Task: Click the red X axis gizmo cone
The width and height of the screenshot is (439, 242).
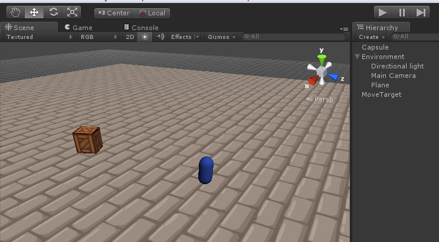Action: click(313, 80)
